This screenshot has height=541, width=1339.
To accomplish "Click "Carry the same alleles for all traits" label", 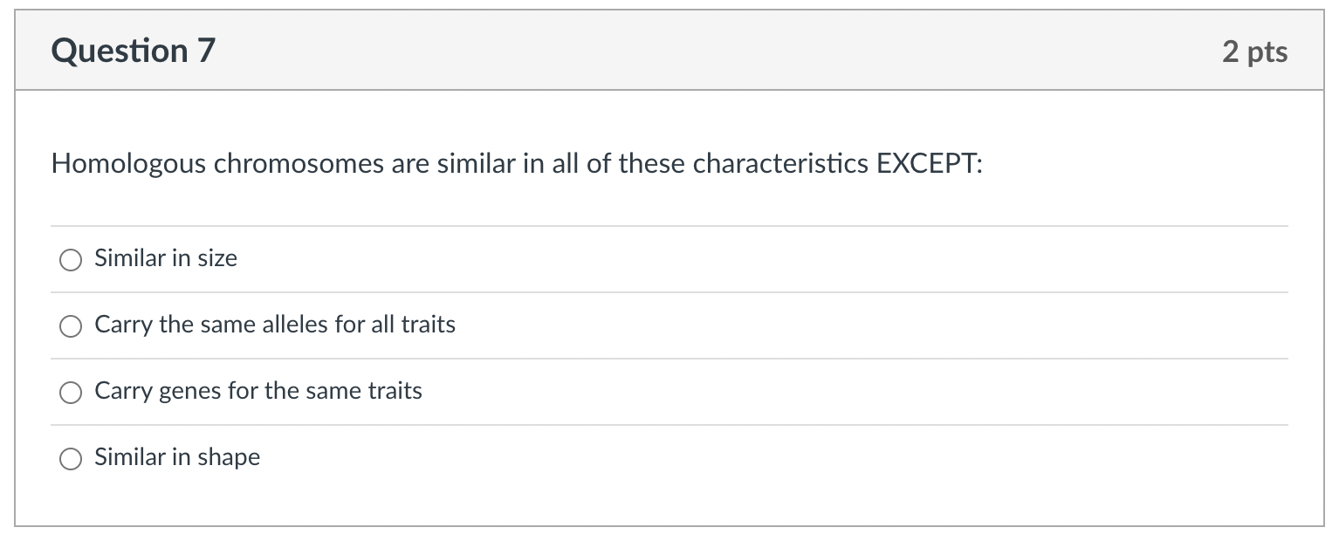I will pyautogui.click(x=275, y=325).
